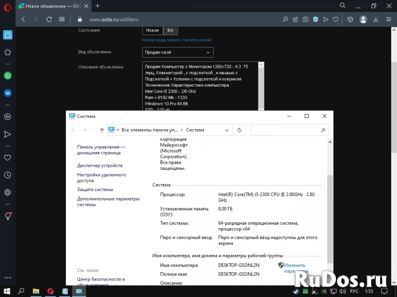The height and width of the screenshot is (297, 397).
Task: Open Opera sidebar settings gear
Action: pyautogui.click(x=7, y=193)
